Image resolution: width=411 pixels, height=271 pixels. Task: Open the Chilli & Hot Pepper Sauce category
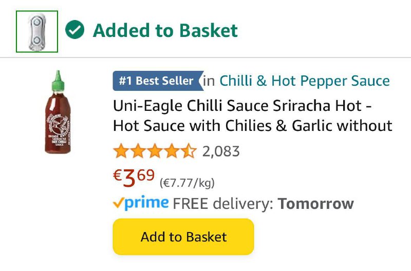click(x=305, y=81)
